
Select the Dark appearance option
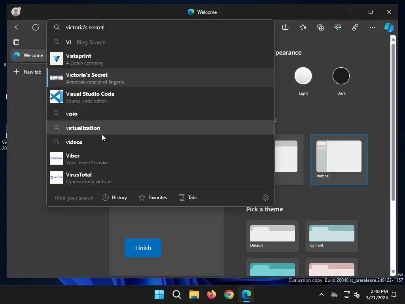341,76
